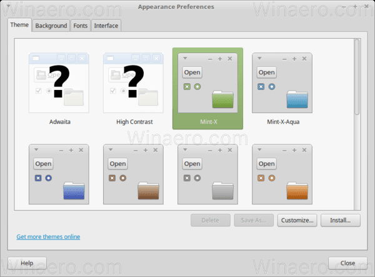
Task: Click the question mark on Adwaita preview
Action: (59, 81)
